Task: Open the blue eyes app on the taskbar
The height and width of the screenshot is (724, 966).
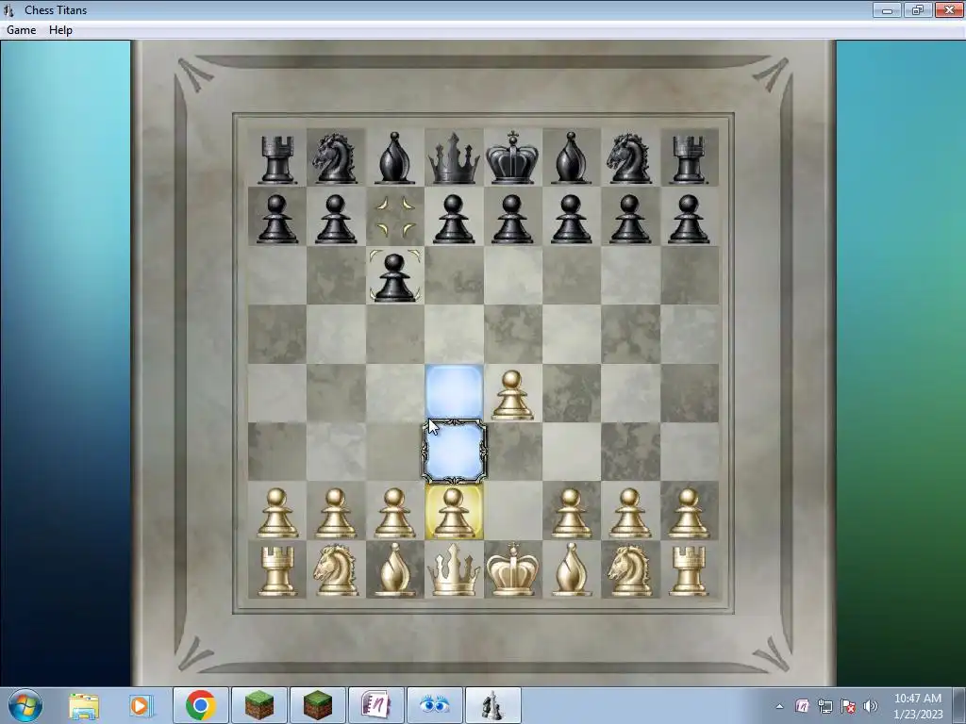Action: [x=434, y=705]
